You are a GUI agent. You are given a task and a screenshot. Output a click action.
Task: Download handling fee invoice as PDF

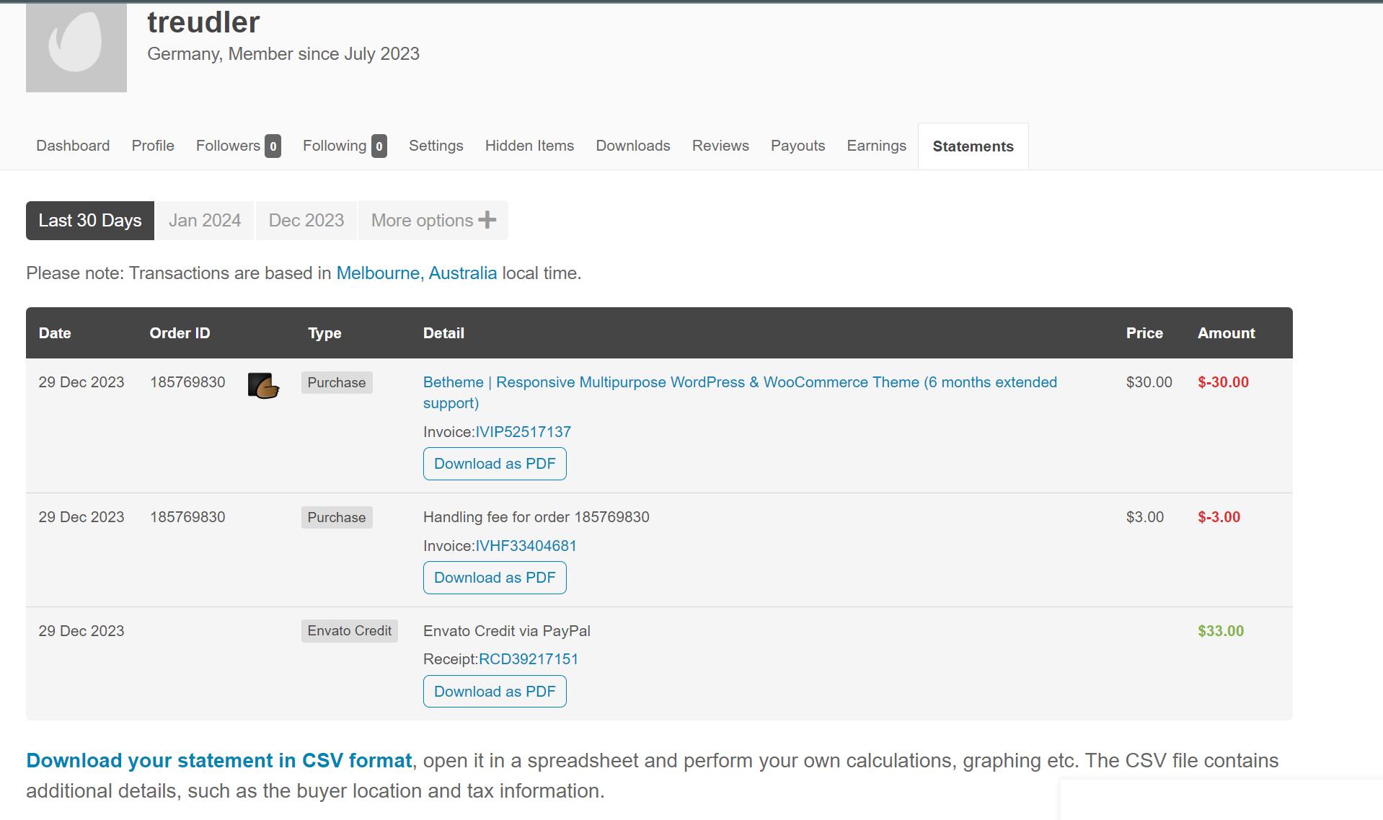(495, 578)
